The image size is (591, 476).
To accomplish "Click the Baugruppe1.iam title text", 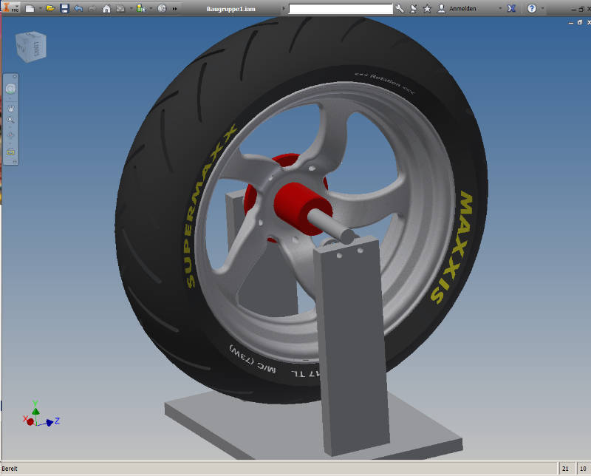I will [230, 9].
